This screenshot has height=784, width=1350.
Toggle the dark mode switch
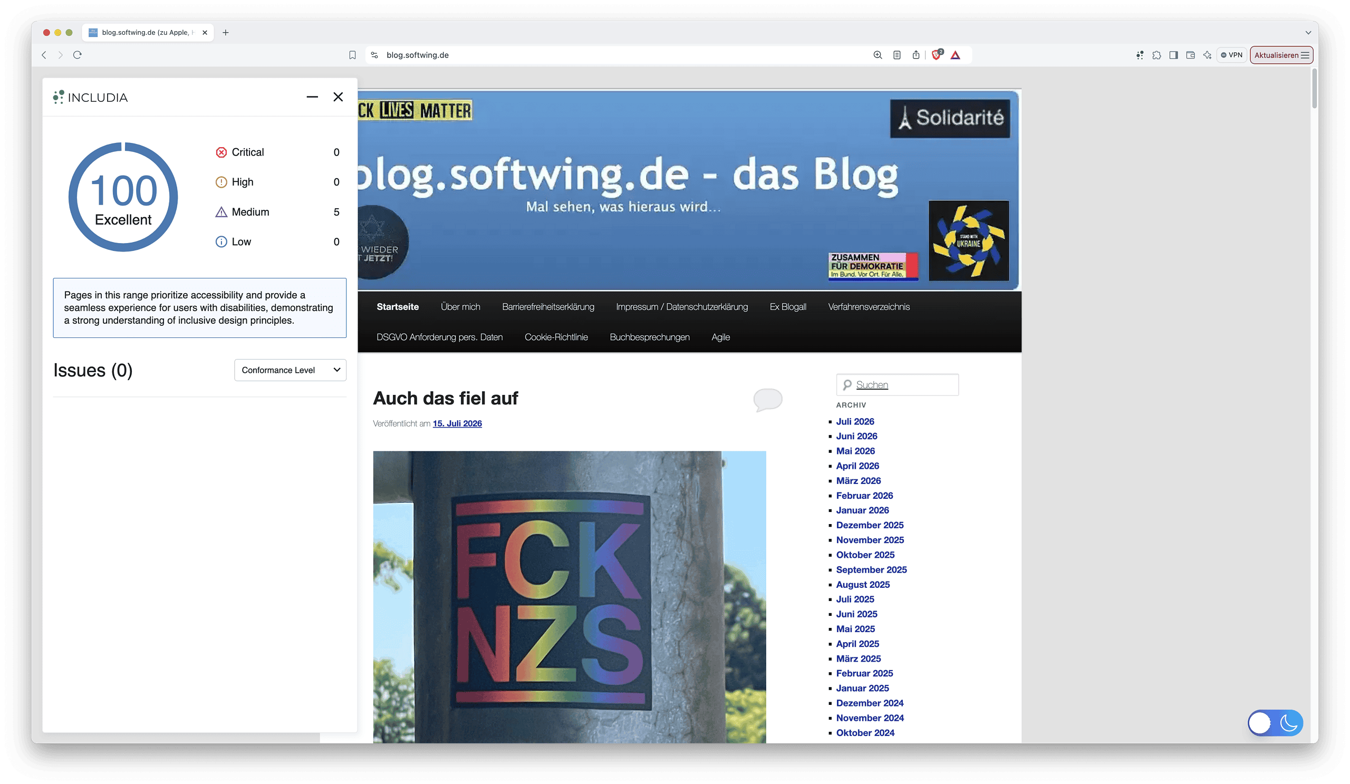[x=1275, y=723]
